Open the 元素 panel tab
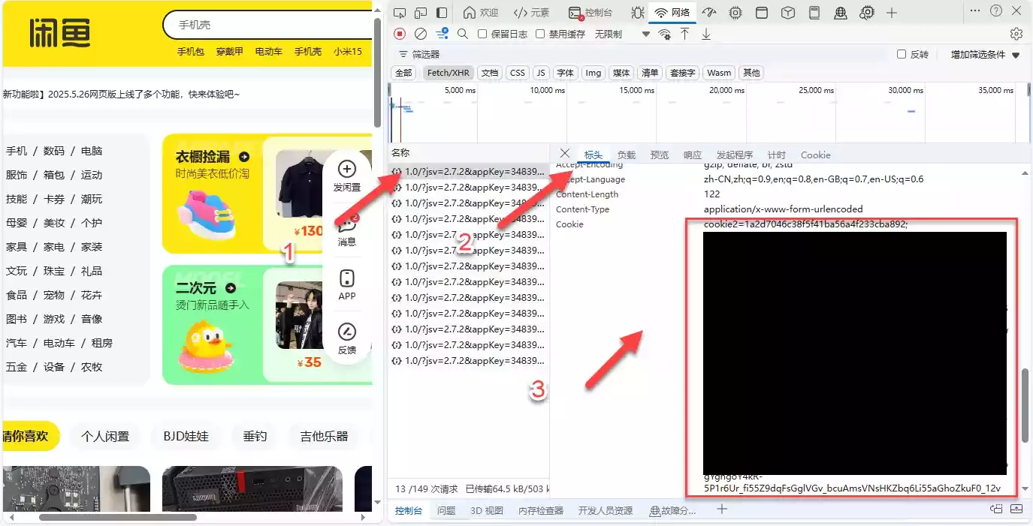The width and height of the screenshot is (1033, 526). tap(531, 13)
